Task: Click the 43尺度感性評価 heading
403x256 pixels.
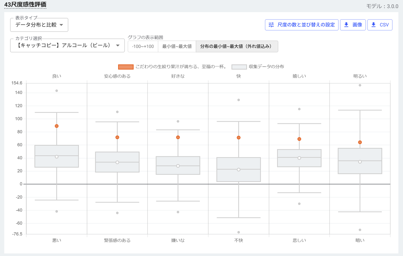Action: pos(25,5)
